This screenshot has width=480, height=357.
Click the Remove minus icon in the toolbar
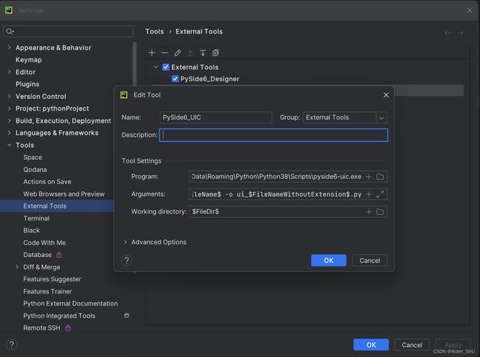164,53
